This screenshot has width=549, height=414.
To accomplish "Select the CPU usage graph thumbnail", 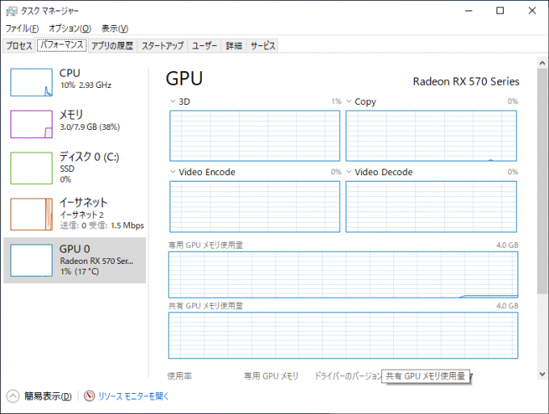I will [31, 82].
